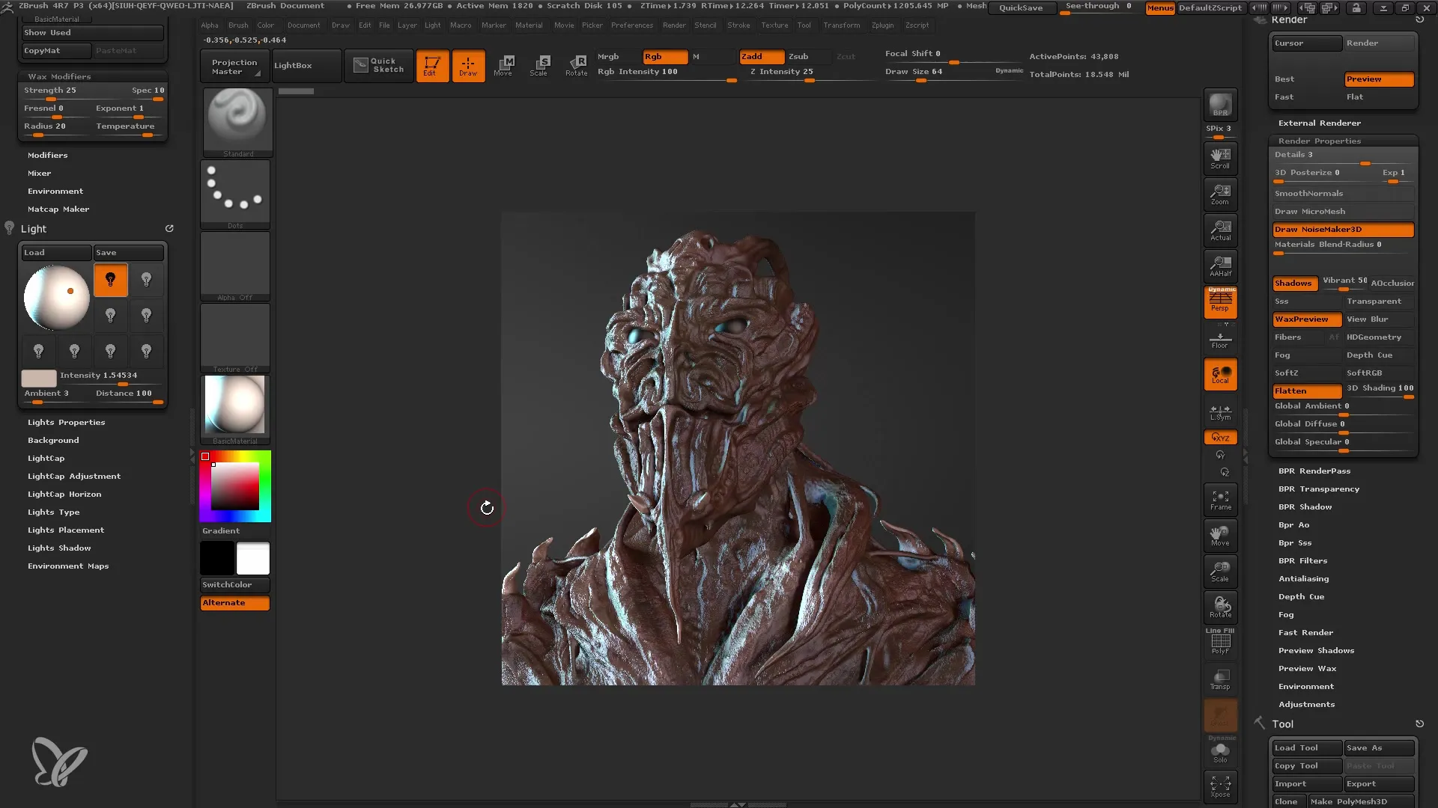Click the Save button under Light panel
Screen dimensions: 1438x808
[x=128, y=253]
